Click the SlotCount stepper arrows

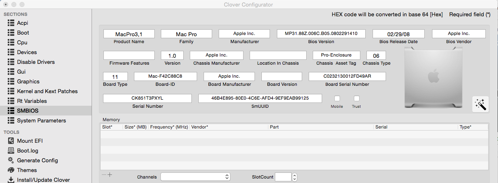coord(294,177)
